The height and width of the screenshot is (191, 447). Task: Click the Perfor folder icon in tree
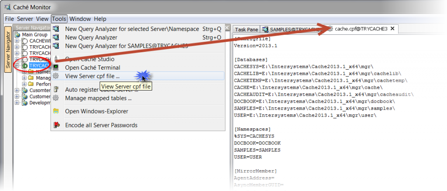coord(31,84)
